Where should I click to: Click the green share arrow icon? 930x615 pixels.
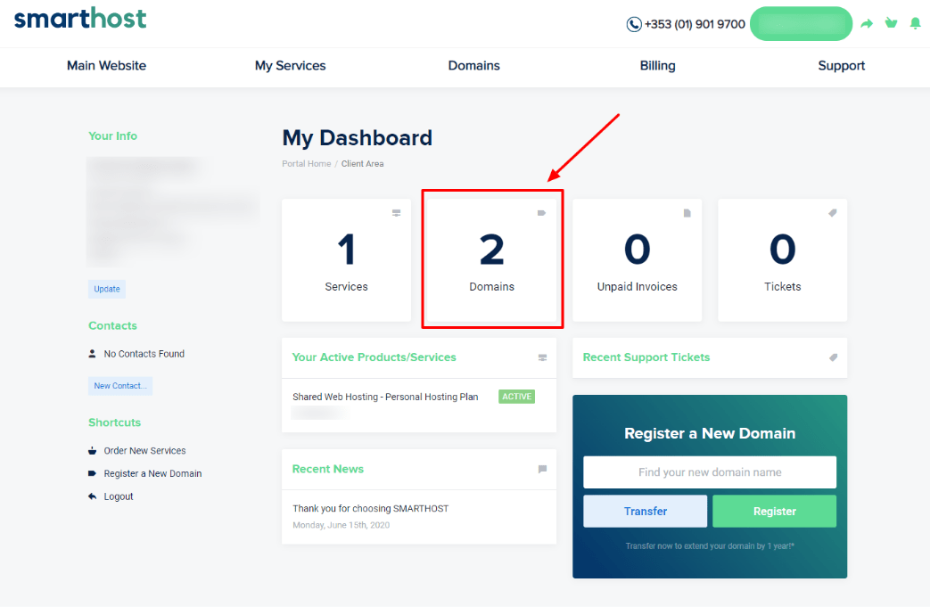point(867,24)
